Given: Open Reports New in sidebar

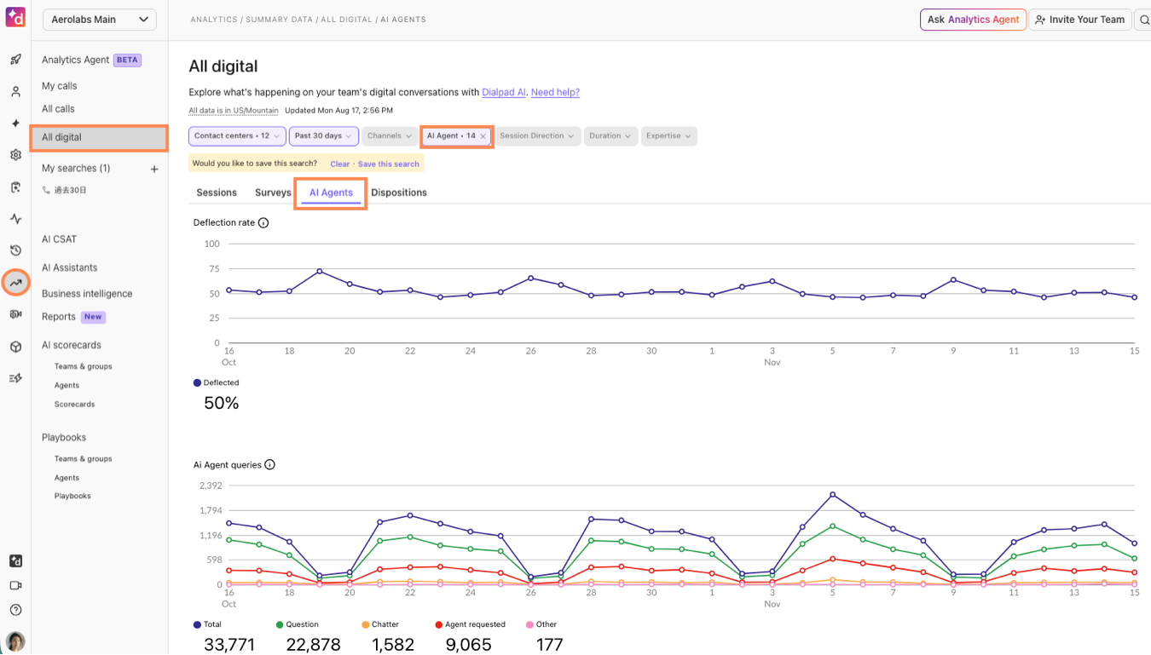Looking at the screenshot, I should click(73, 317).
